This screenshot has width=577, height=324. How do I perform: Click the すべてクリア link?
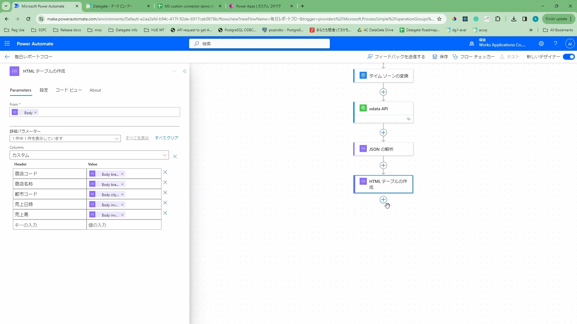coord(167,138)
